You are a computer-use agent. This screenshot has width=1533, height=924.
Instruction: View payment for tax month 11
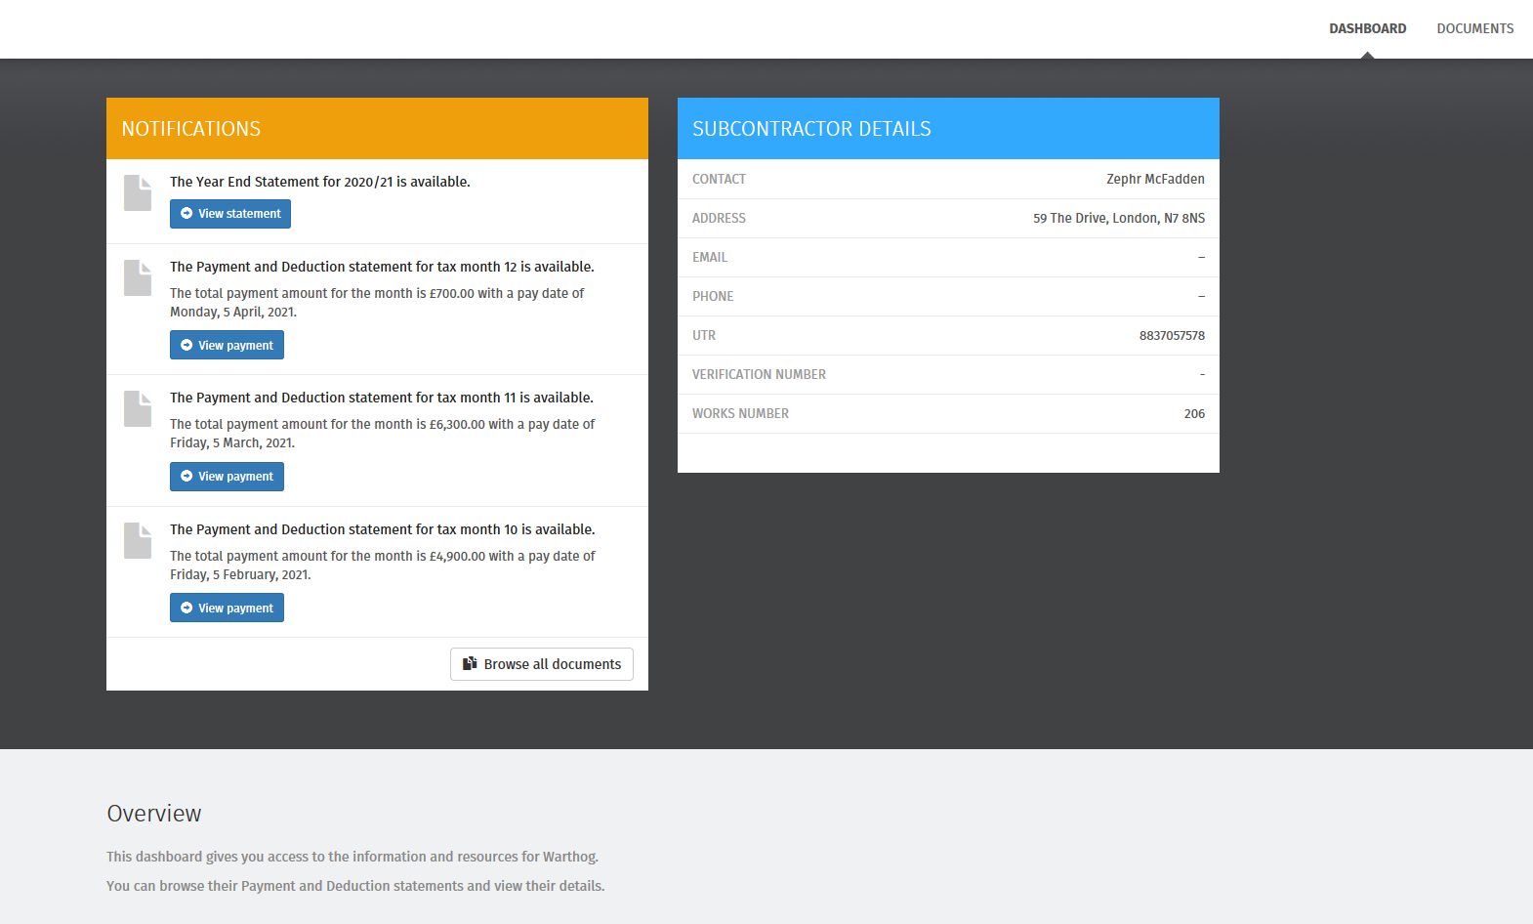pyautogui.click(x=227, y=477)
